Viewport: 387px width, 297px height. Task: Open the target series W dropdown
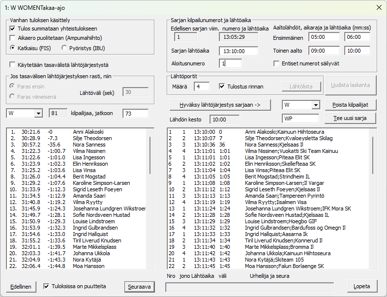316,105
